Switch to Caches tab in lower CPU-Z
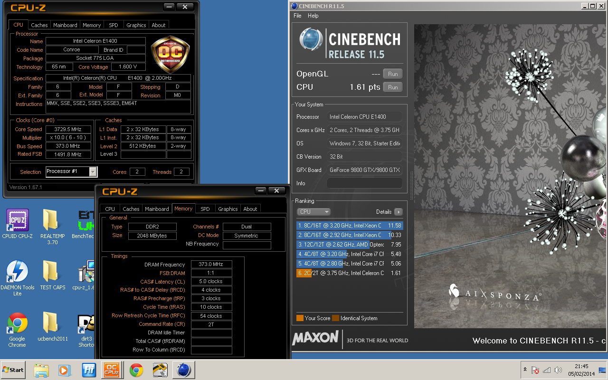Screen dimensions: 608x380 131,209
